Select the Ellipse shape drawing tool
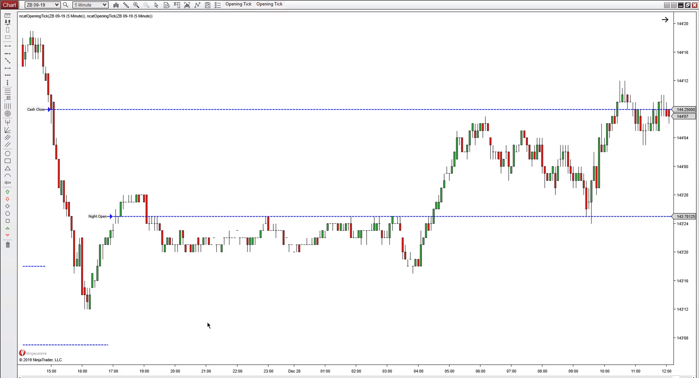This screenshot has height=378, width=699. tap(8, 154)
